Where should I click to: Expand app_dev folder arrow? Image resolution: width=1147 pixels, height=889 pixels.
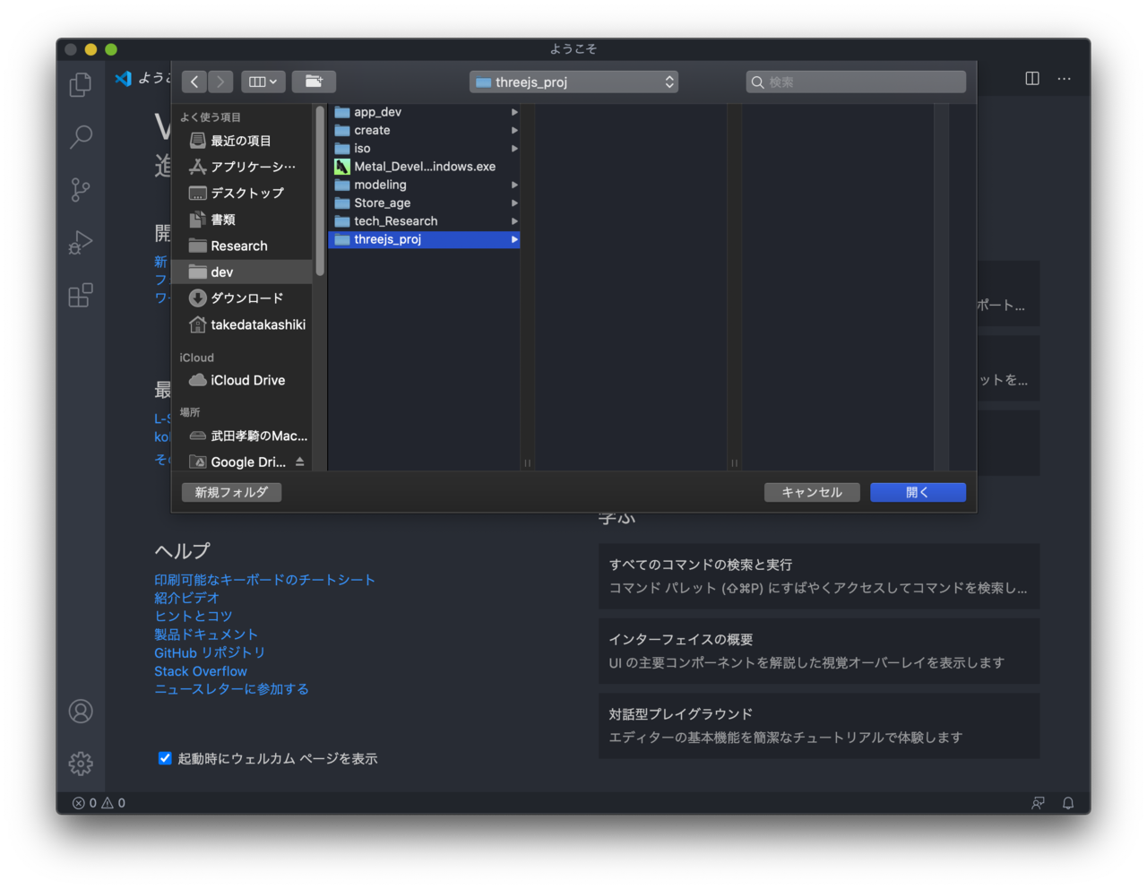(x=514, y=112)
